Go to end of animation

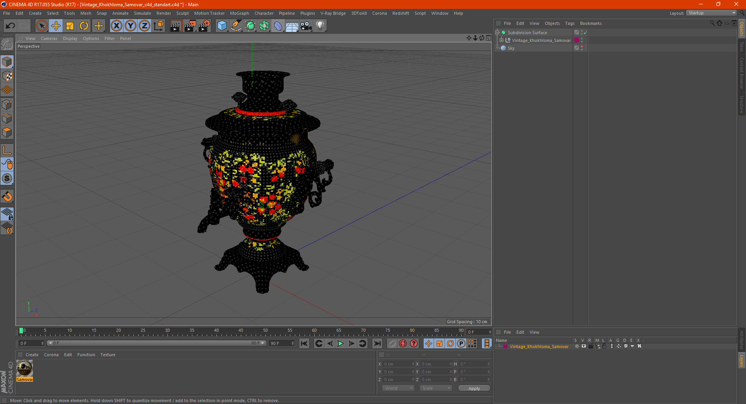pyautogui.click(x=377, y=343)
